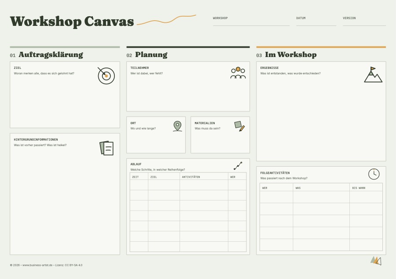Click the sticky note and pencil icon
The image size is (396, 279).
coord(239,126)
